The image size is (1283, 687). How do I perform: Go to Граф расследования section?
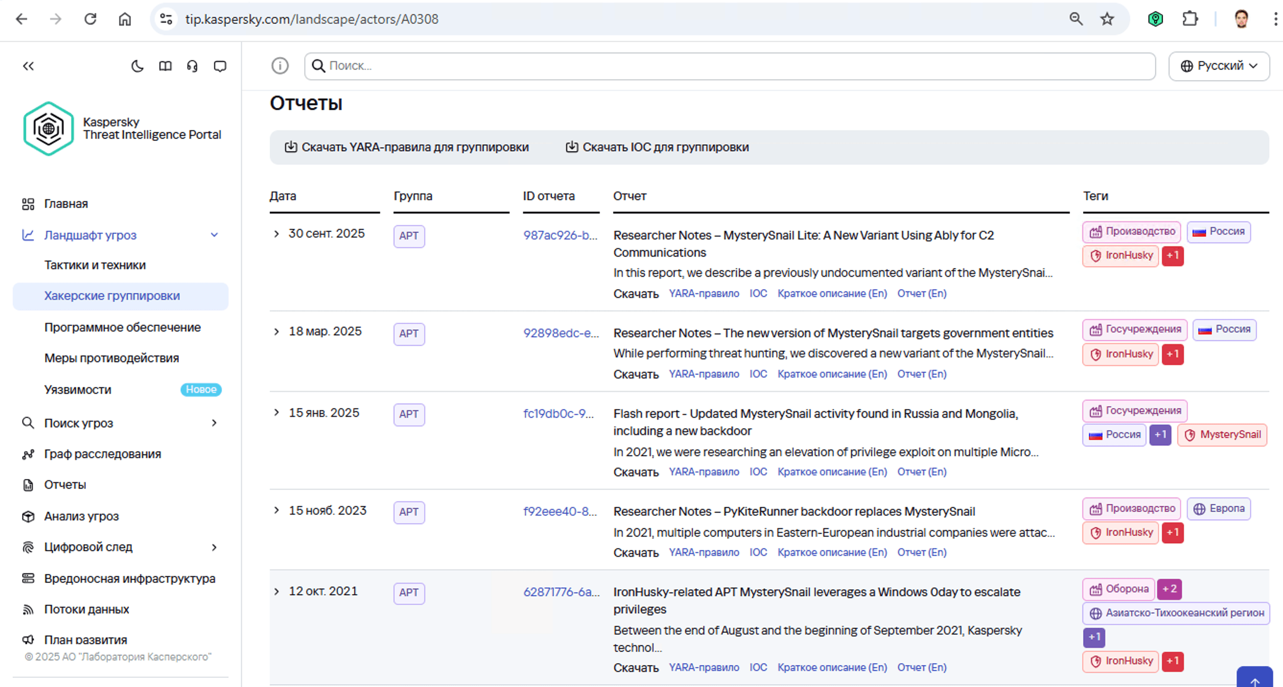pyautogui.click(x=102, y=454)
